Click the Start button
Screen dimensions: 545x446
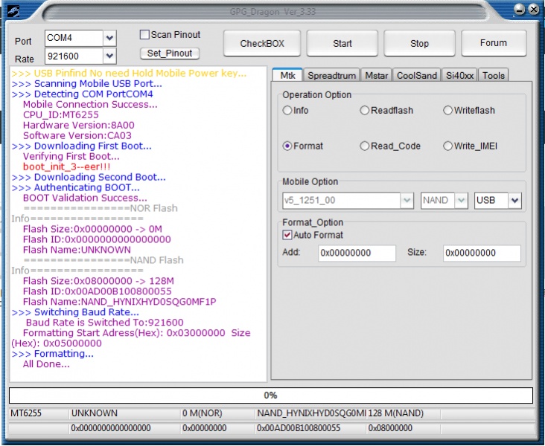342,43
